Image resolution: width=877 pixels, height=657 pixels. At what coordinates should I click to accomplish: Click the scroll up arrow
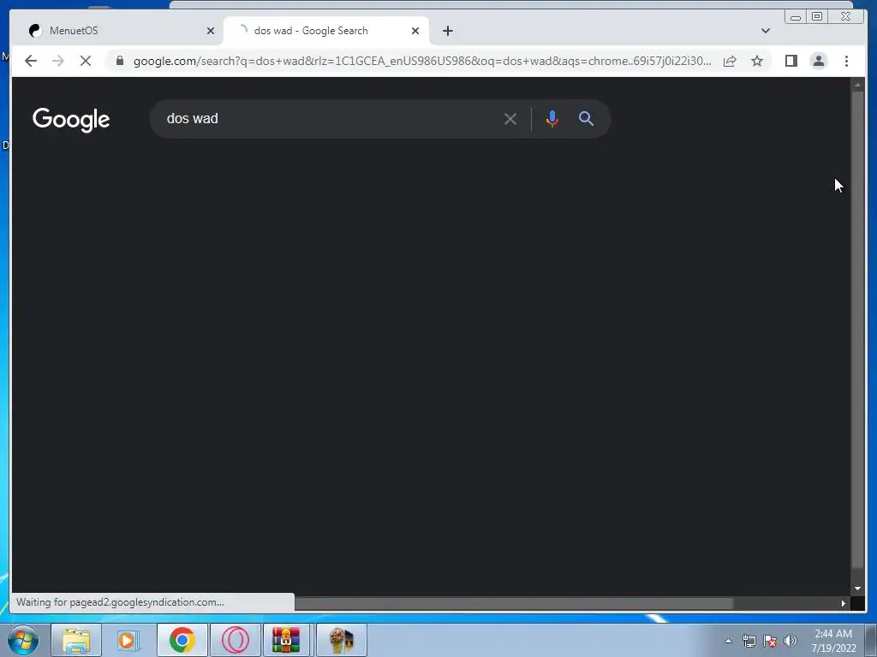point(857,85)
